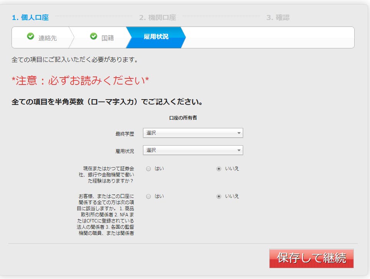Click the 保存して継続 button
Screen dimensions: 370x279
pyautogui.click(x=311, y=258)
